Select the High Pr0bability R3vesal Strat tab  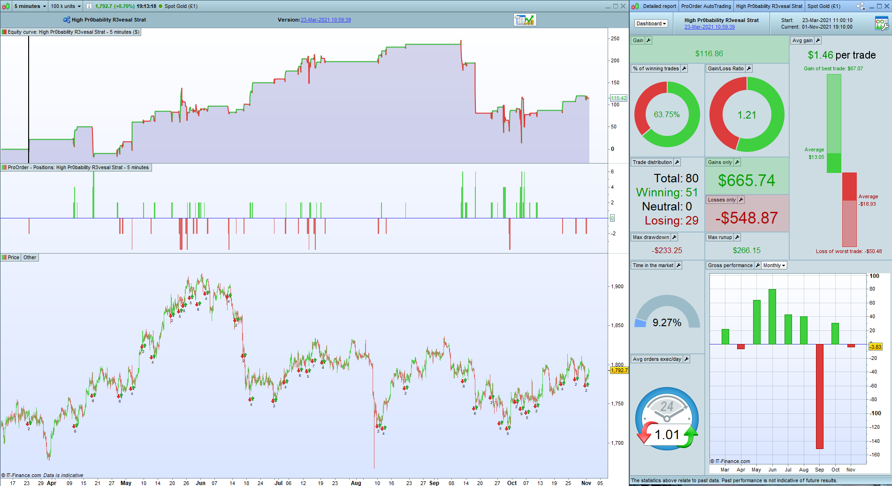point(769,6)
